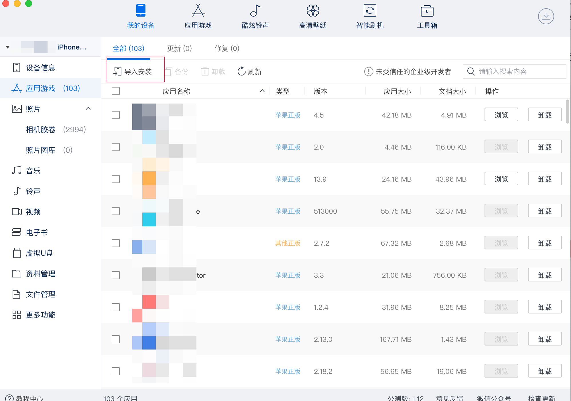Switch to the 修复 (0) tab
571x401 pixels.
pyautogui.click(x=227, y=48)
